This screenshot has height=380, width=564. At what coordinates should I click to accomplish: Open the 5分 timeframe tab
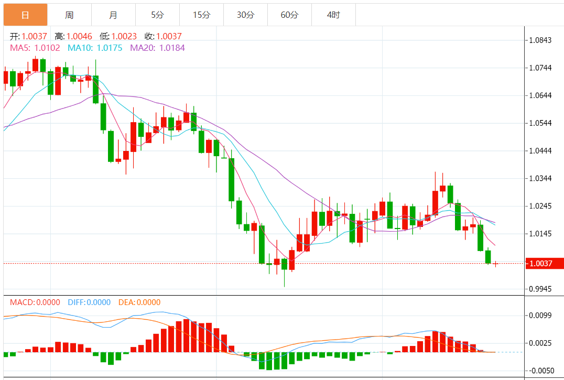tap(158, 15)
